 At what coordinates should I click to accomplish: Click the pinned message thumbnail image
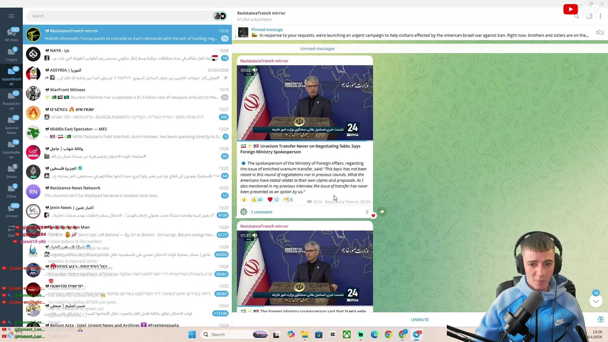point(243,32)
